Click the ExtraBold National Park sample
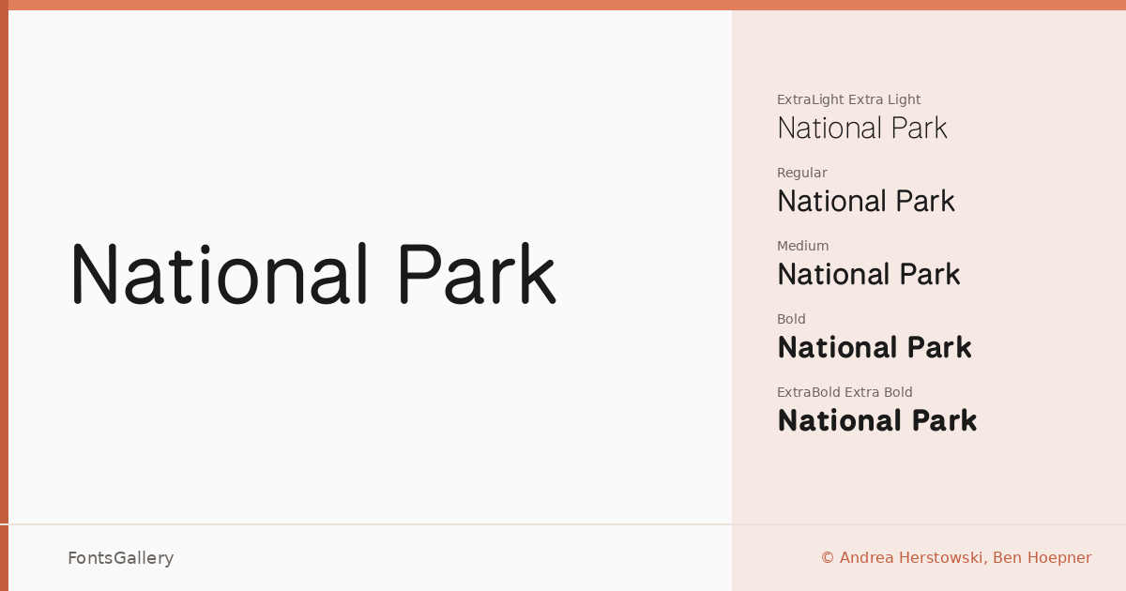Image resolution: width=1126 pixels, height=591 pixels. (877, 420)
